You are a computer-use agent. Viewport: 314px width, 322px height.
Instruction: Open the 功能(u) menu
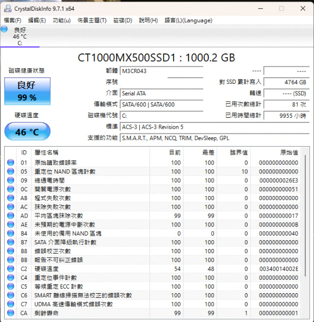[x=61, y=21]
